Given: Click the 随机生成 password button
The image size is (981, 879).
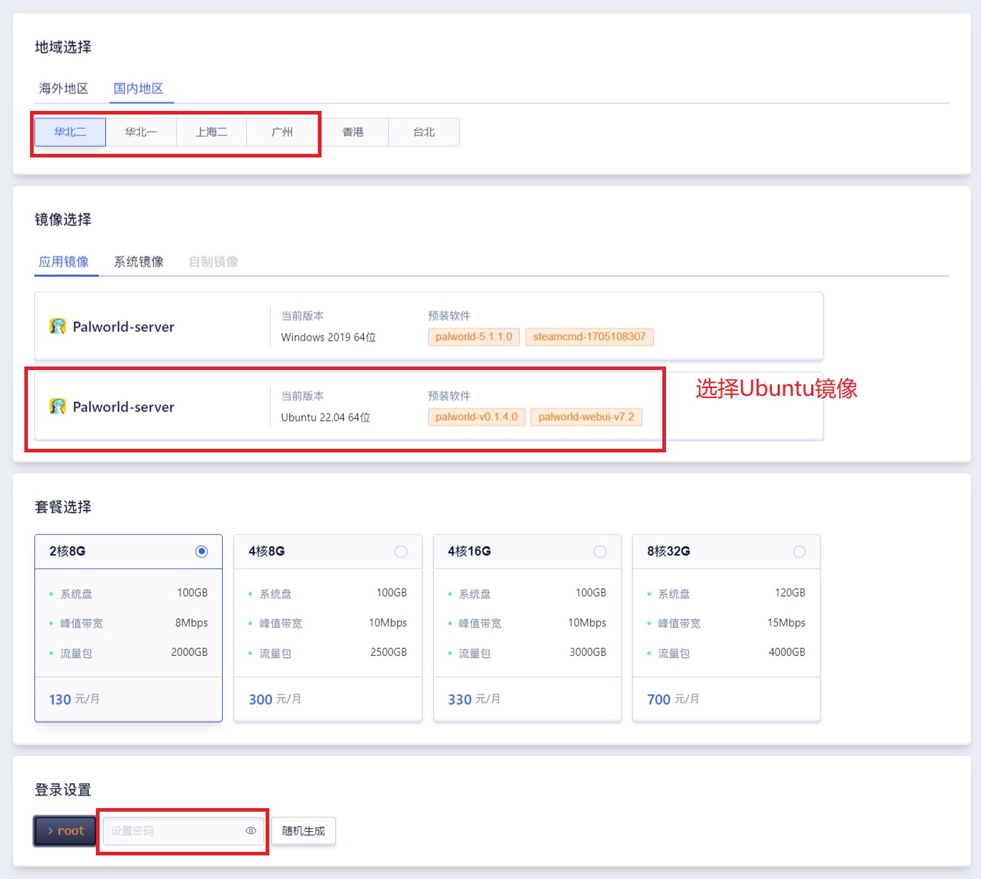Looking at the screenshot, I should pyautogui.click(x=304, y=831).
